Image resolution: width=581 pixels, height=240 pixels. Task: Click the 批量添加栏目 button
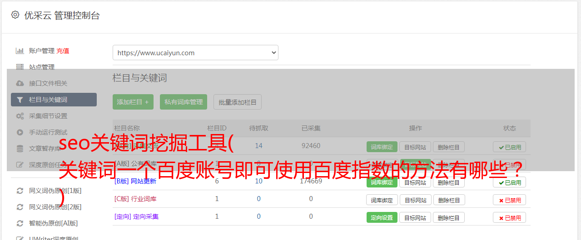click(238, 102)
